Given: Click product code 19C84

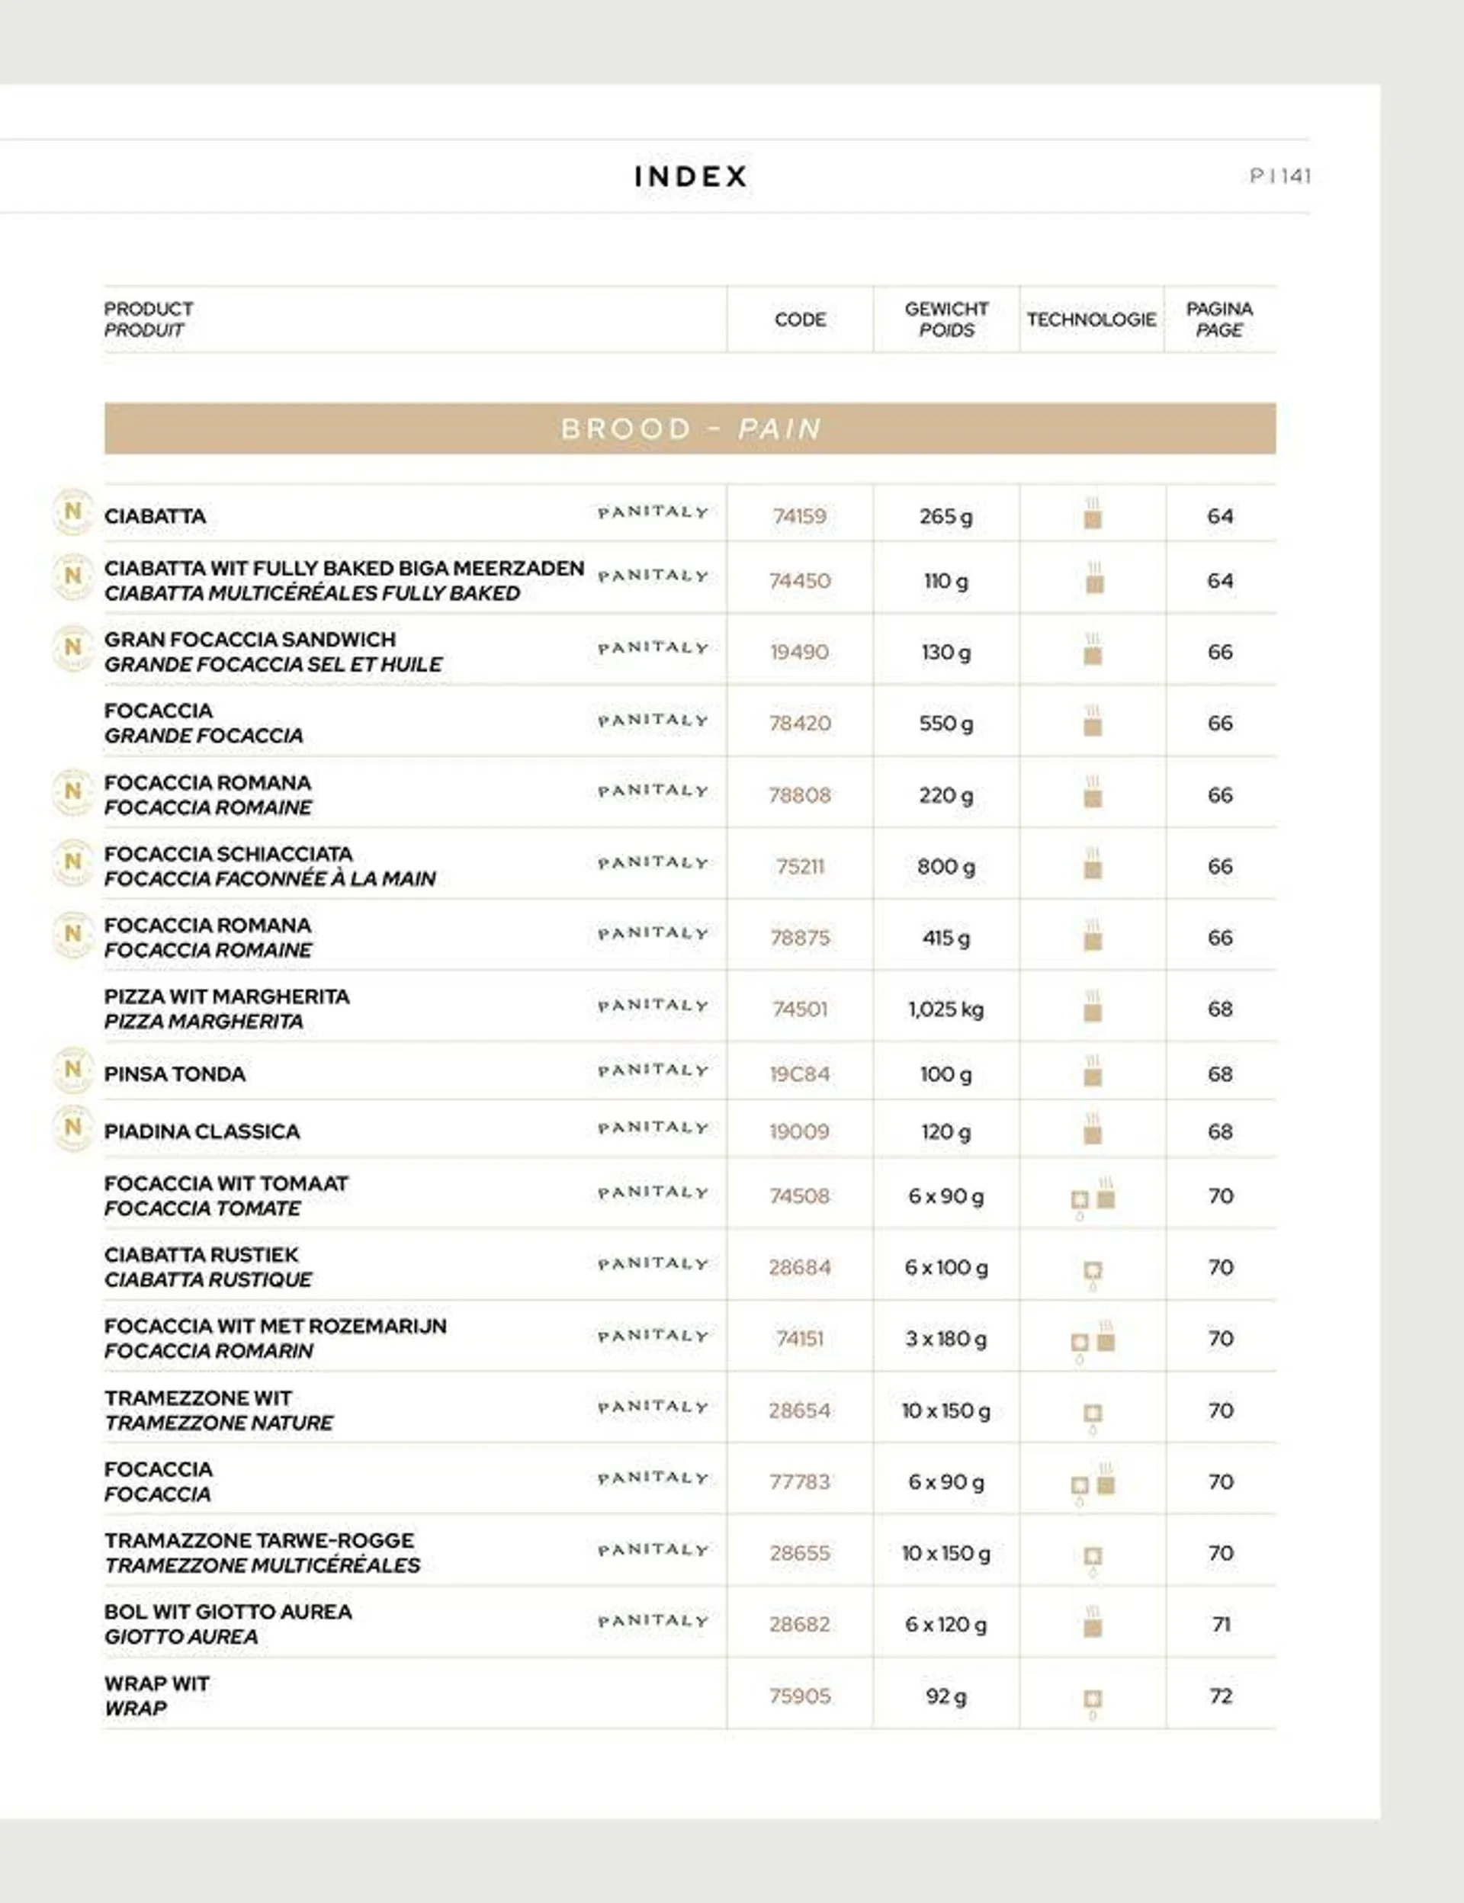Looking at the screenshot, I should [800, 1073].
